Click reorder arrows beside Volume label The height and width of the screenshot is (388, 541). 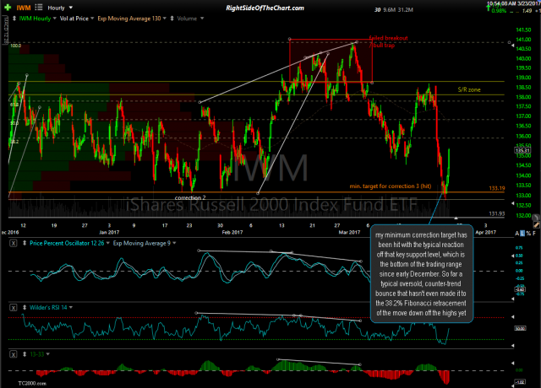(x=172, y=19)
